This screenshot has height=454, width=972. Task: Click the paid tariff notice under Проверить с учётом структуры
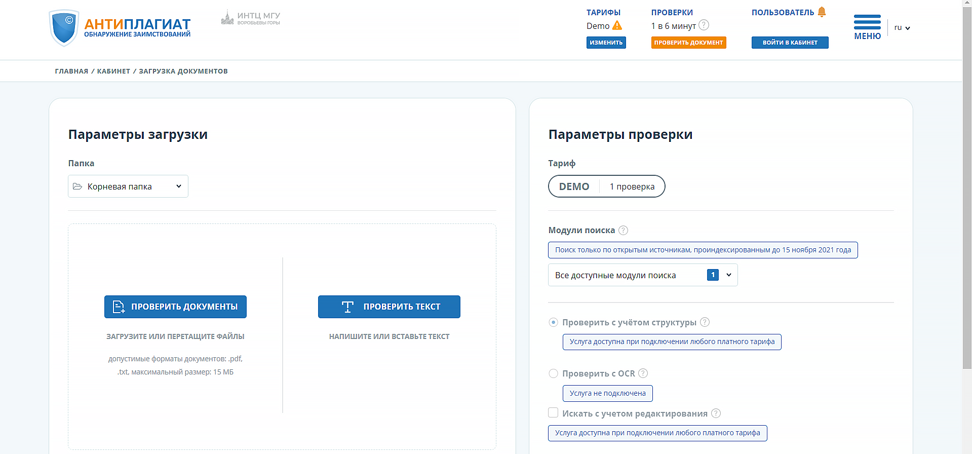672,342
